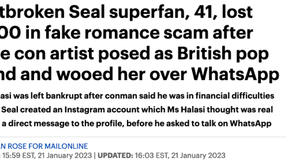Click 'WhatsApp' at end of third summary line

pos(250,124)
